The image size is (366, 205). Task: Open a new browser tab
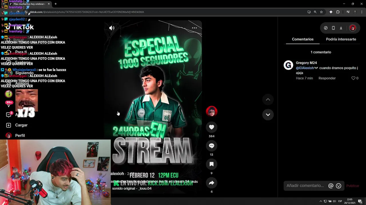[x=55, y=4]
